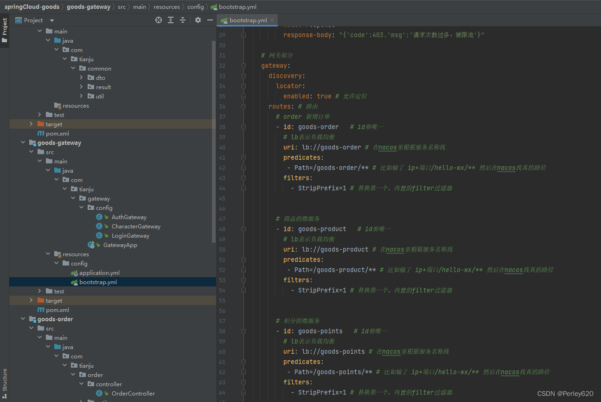Screen dimensions: 601x402
Task: Click the result package folder icon
Action: (x=91, y=87)
